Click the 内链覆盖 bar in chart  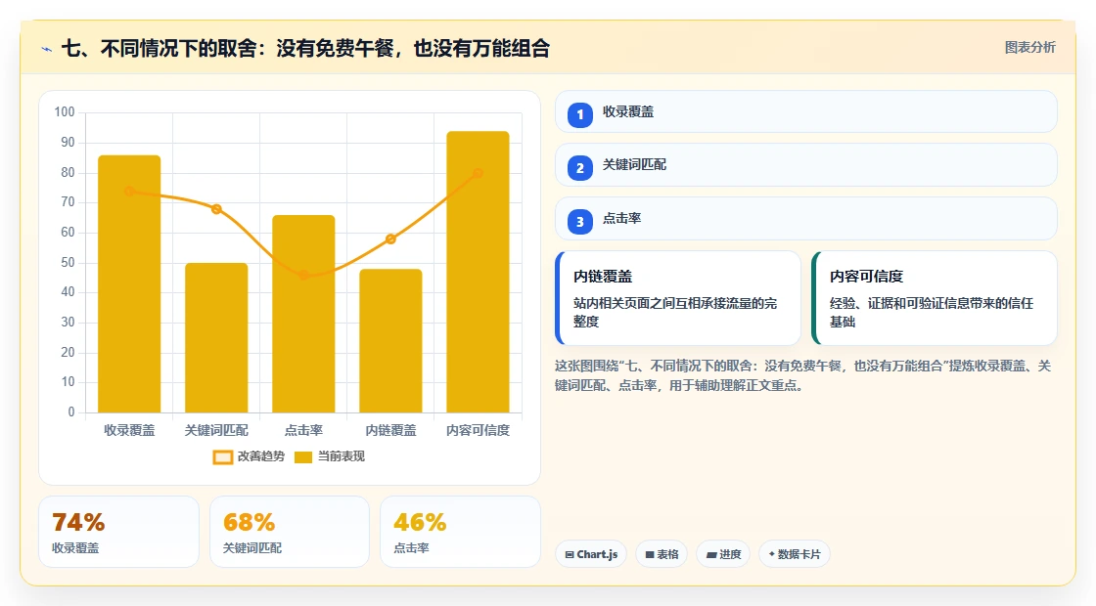(390, 341)
